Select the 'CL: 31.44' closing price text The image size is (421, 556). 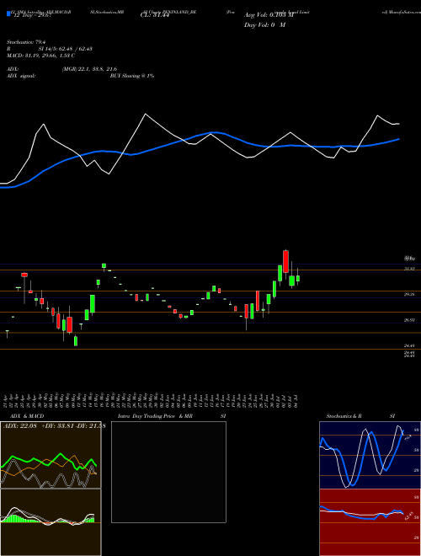point(154,15)
